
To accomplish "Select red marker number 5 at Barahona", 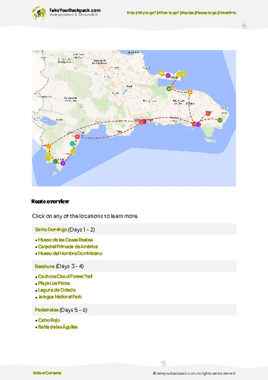I will pos(77,137).
